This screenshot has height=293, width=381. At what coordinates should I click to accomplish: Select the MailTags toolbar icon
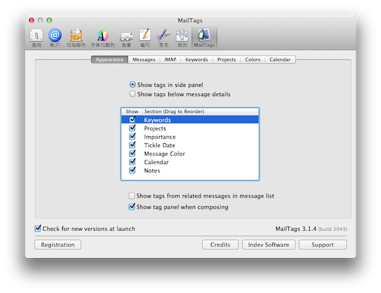tap(204, 38)
